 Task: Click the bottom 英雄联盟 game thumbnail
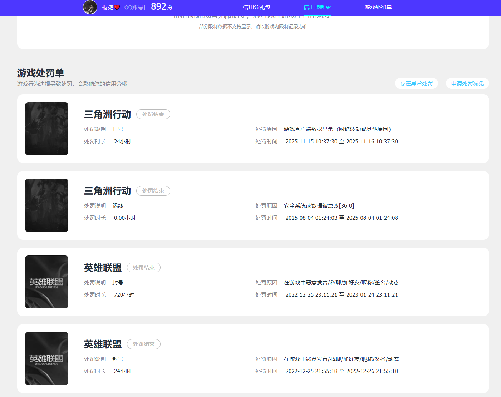pyautogui.click(x=46, y=358)
